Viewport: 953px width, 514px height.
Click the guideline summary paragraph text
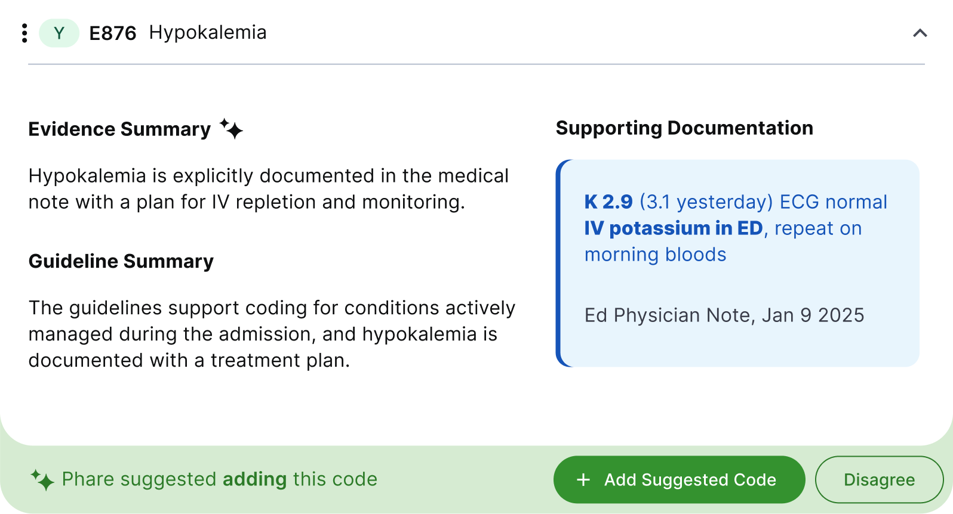pos(272,334)
